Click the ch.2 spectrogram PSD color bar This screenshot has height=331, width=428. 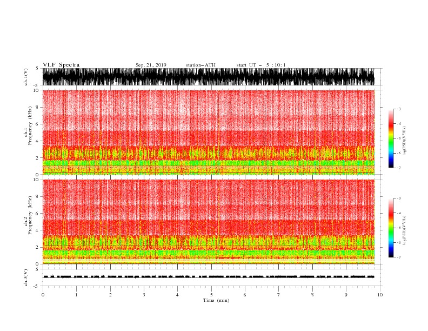[391, 228]
